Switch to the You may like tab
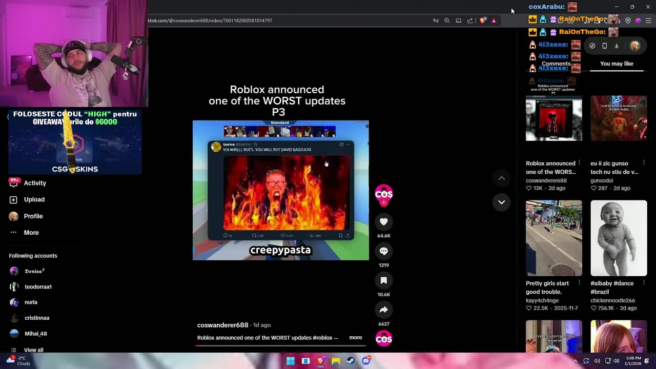 617,64
